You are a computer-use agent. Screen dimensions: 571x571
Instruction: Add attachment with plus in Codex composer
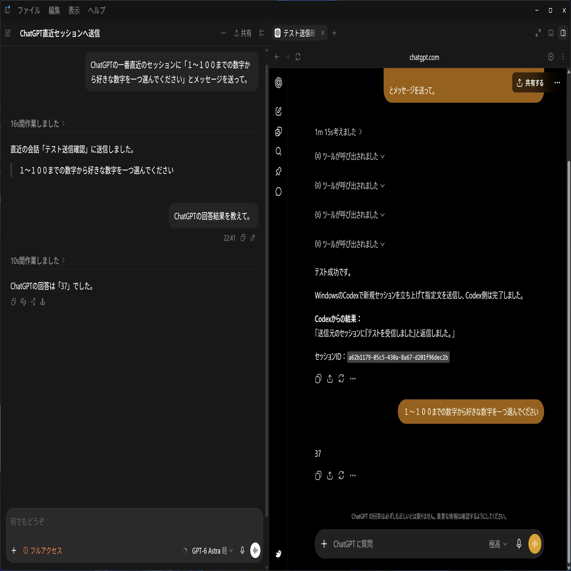tap(14, 551)
